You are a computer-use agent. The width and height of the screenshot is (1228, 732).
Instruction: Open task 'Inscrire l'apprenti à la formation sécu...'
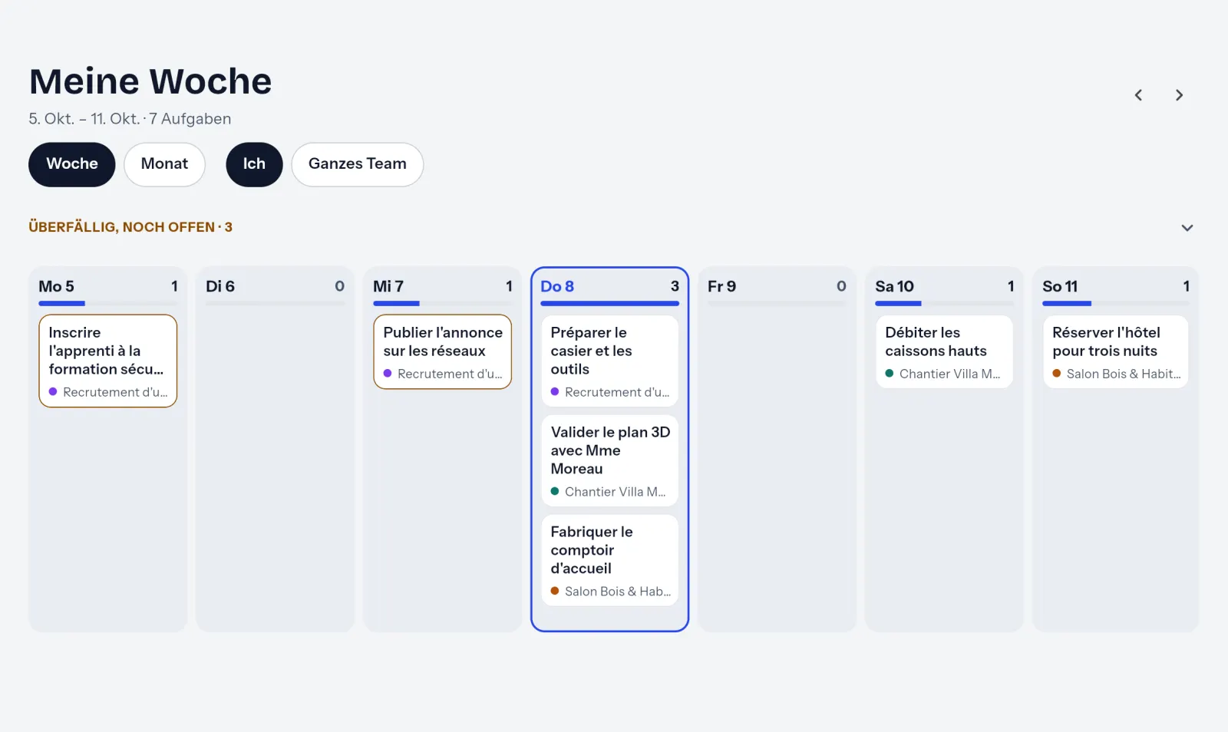tap(108, 361)
